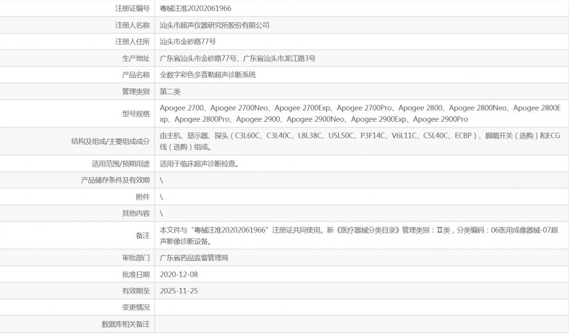Select product name 全数字彩色多普勒超声诊断系统
The image size is (569, 334).
pyautogui.click(x=208, y=75)
